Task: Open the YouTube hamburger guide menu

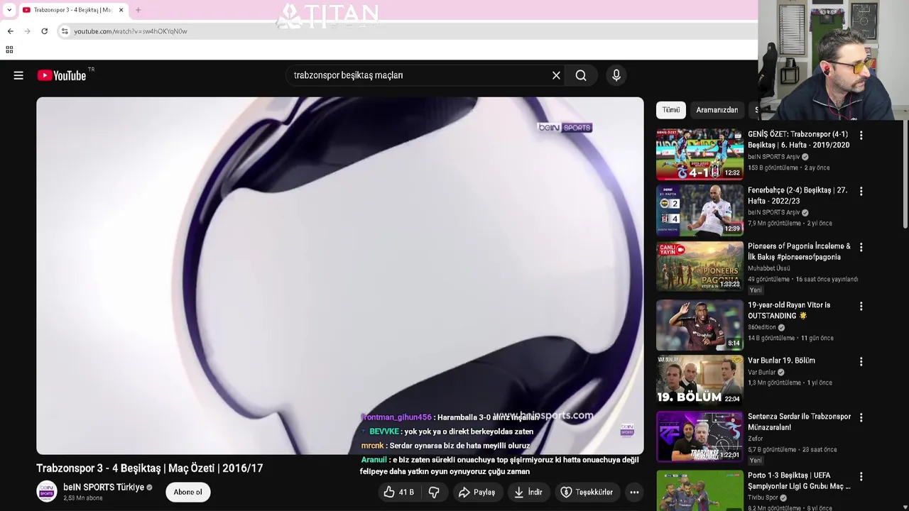Action: tap(18, 75)
